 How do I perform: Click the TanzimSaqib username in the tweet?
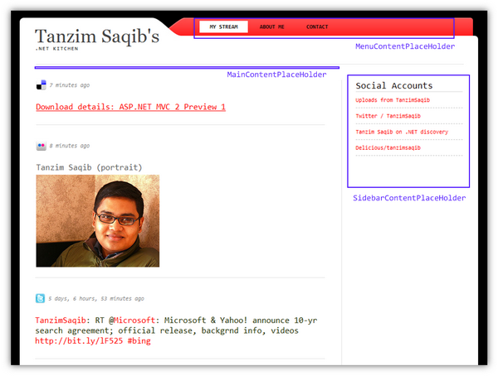tap(61, 321)
